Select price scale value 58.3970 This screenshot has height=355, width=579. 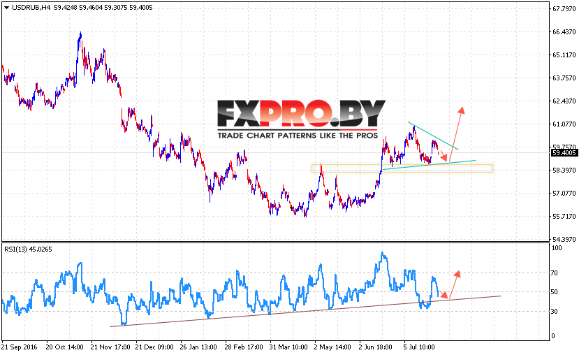tap(564, 170)
